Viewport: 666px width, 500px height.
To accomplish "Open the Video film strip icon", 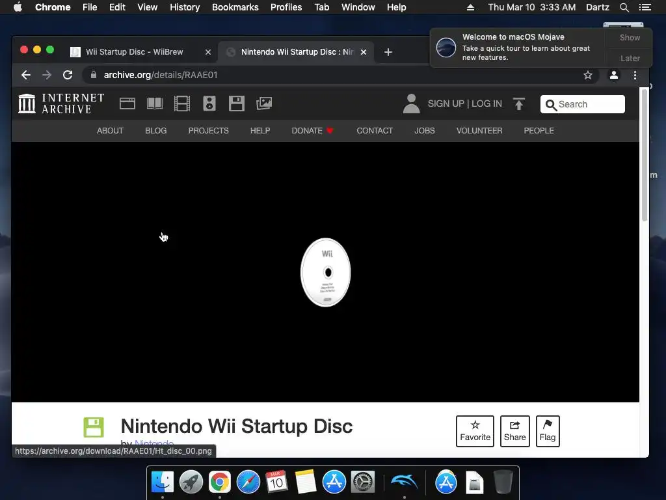I will pyautogui.click(x=182, y=104).
